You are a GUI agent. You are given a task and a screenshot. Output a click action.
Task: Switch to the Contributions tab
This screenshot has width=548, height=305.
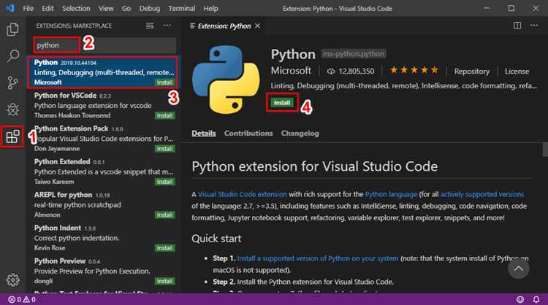(x=248, y=134)
